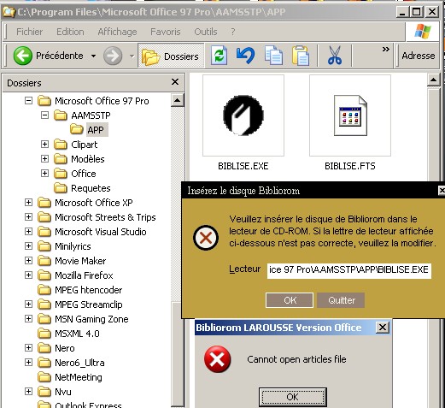Click the Explorer title bar folder icon

pos(9,12)
